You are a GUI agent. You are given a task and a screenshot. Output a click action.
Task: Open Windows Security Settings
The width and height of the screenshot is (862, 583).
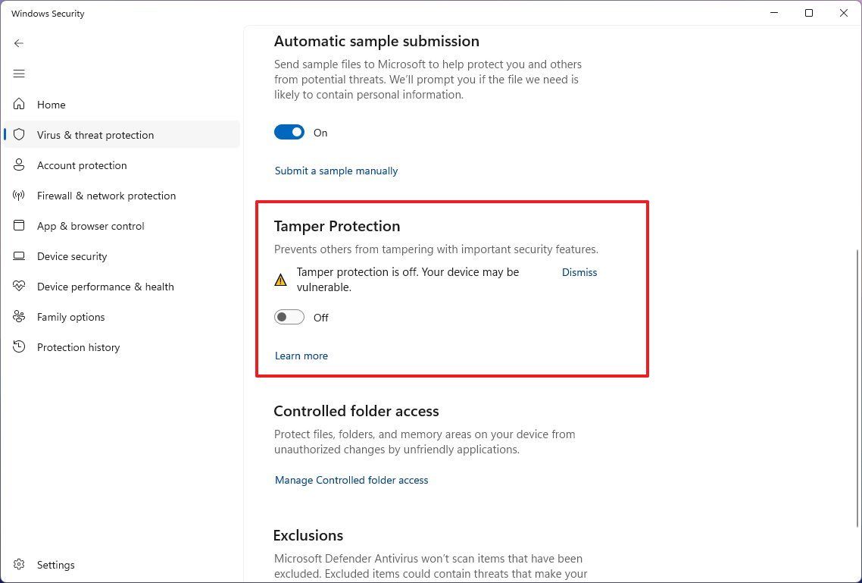55,565
